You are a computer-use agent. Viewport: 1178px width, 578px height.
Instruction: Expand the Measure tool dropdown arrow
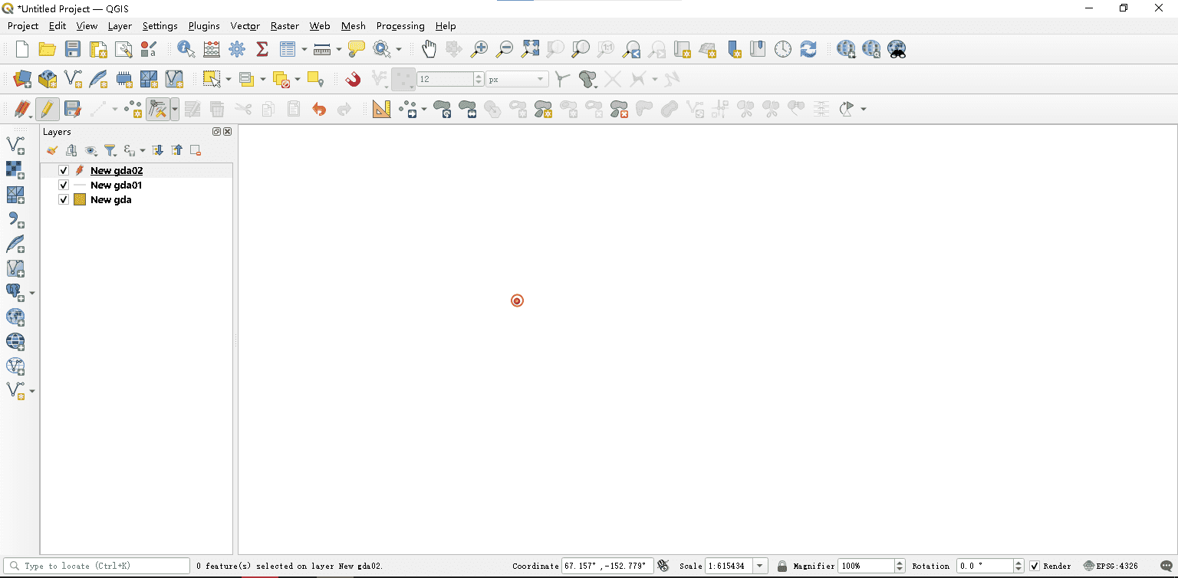click(339, 50)
